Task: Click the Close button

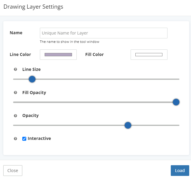Action: (13, 171)
